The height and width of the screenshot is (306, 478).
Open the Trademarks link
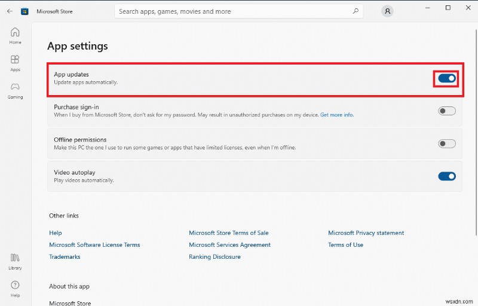click(x=65, y=257)
